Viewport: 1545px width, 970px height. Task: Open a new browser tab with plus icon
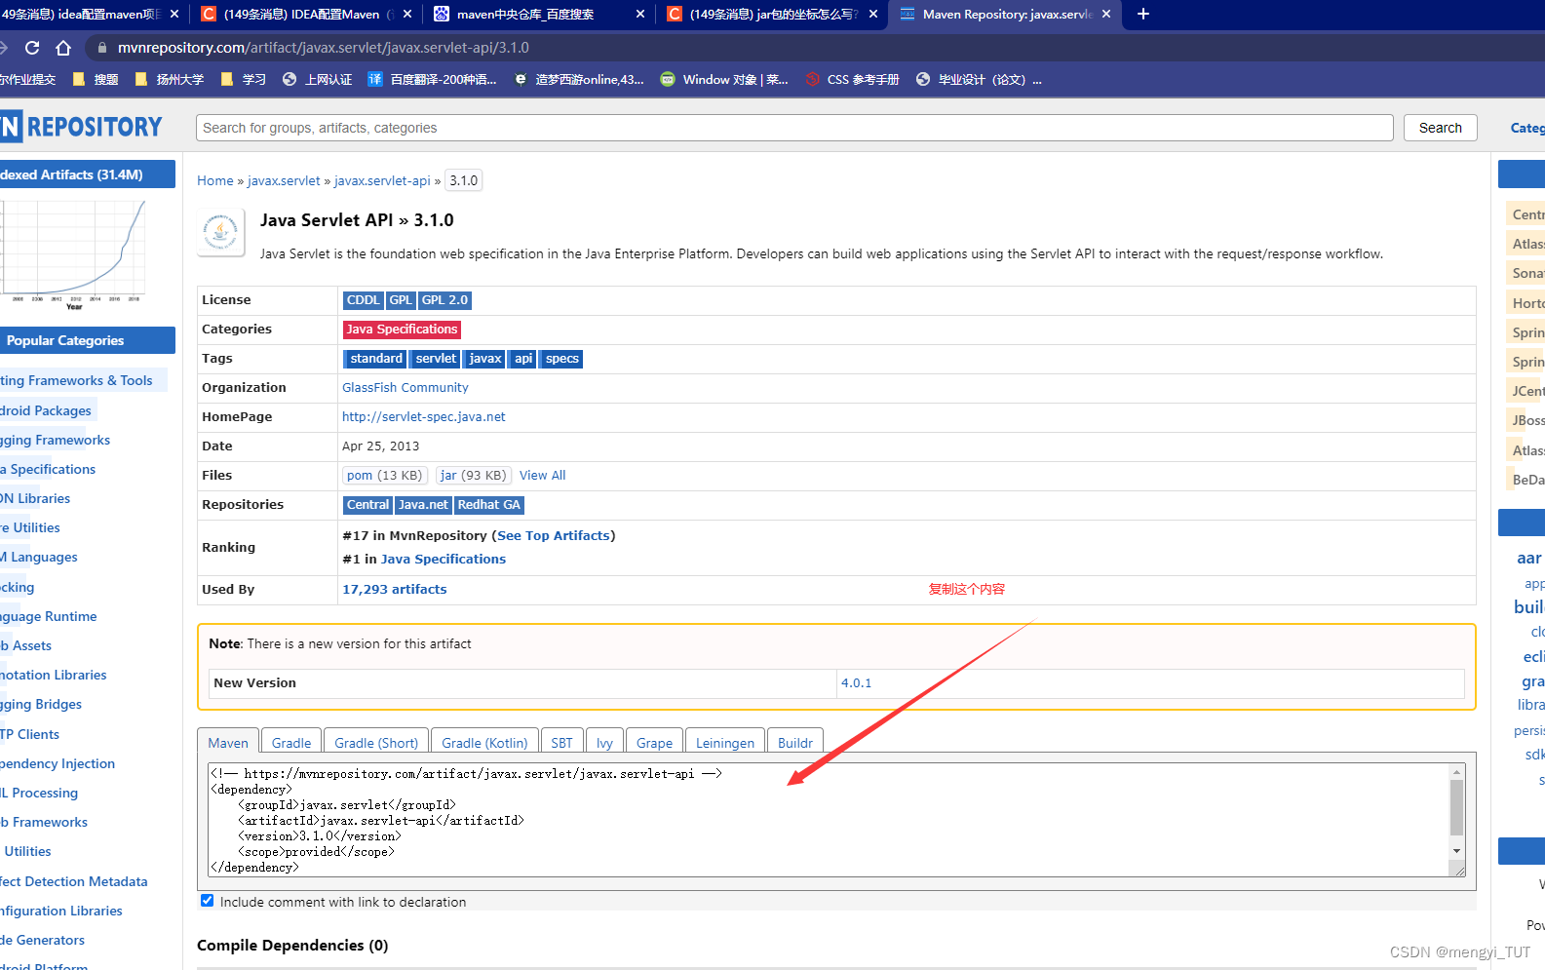pos(1143,14)
